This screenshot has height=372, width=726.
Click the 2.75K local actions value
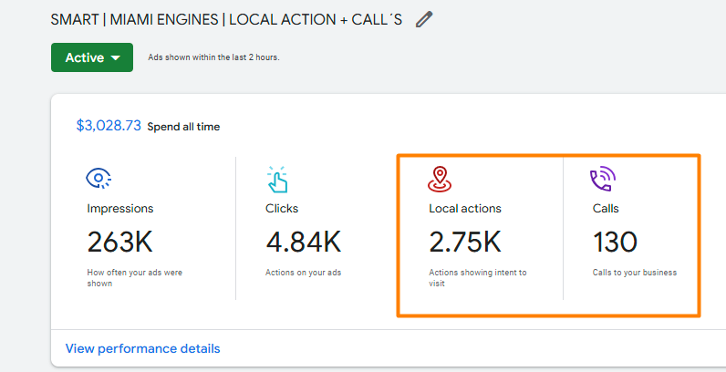click(465, 242)
